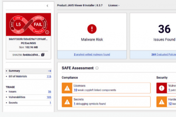Collapse the left sidebar with the chevron

tap(47, 6)
